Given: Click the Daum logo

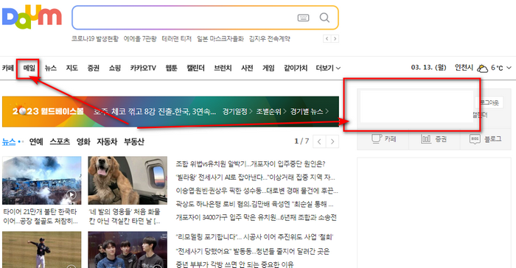Looking at the screenshot, I should (32, 17).
